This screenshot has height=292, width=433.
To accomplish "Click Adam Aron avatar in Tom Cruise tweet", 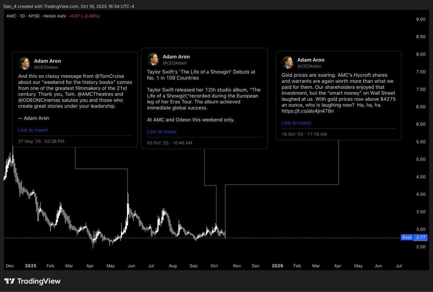I will coord(24,63).
